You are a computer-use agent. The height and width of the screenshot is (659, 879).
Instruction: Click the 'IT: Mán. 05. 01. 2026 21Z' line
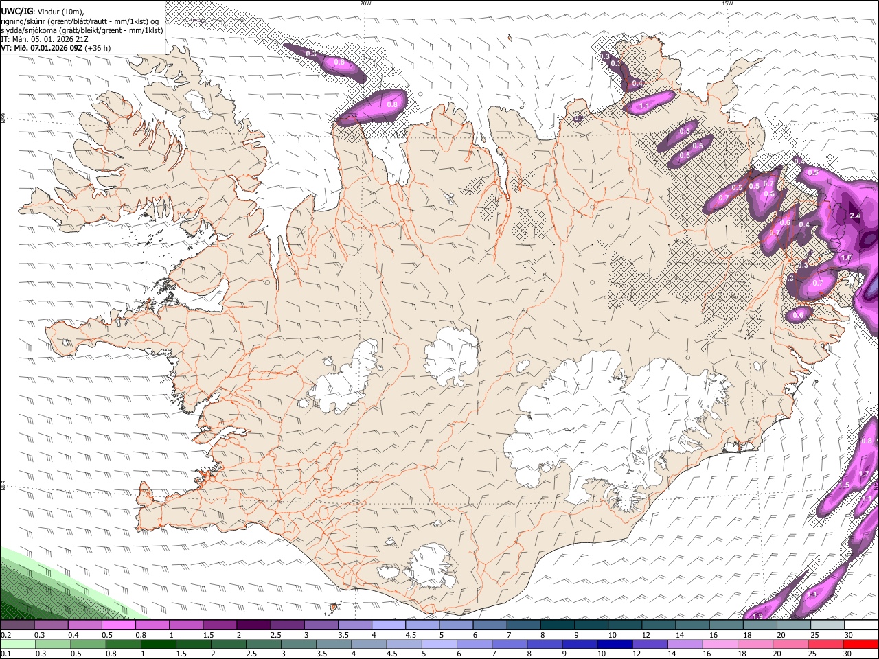tap(44, 39)
